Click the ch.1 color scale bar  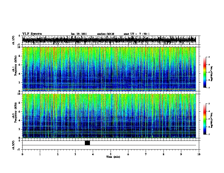[205, 72]
